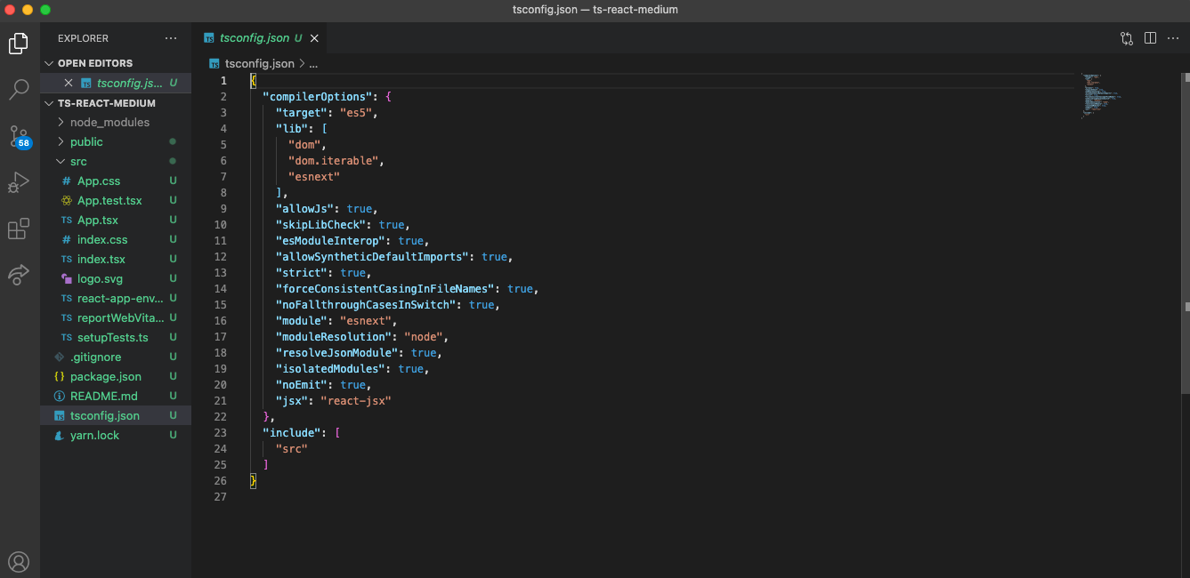Click "dom.iterable" string in lib array
1190x578 pixels.
(336, 160)
